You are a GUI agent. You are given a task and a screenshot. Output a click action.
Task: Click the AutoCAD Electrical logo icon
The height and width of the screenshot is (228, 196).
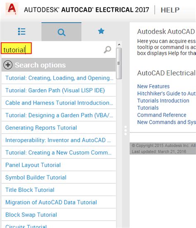point(12,9)
